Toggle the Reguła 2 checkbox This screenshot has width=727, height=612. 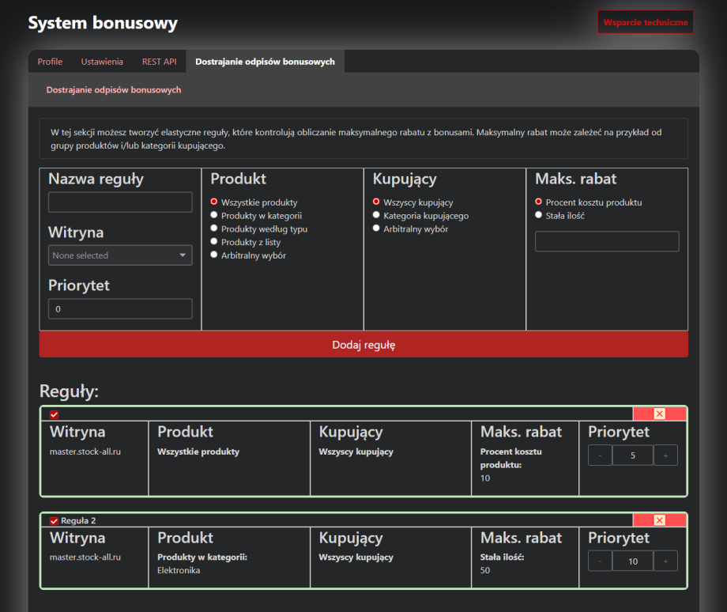(x=54, y=520)
